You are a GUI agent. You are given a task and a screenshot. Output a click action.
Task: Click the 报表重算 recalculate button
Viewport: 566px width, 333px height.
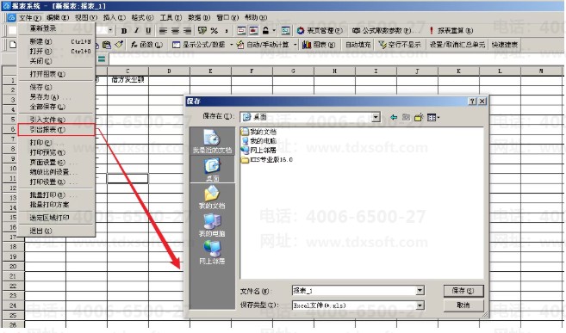451,31
